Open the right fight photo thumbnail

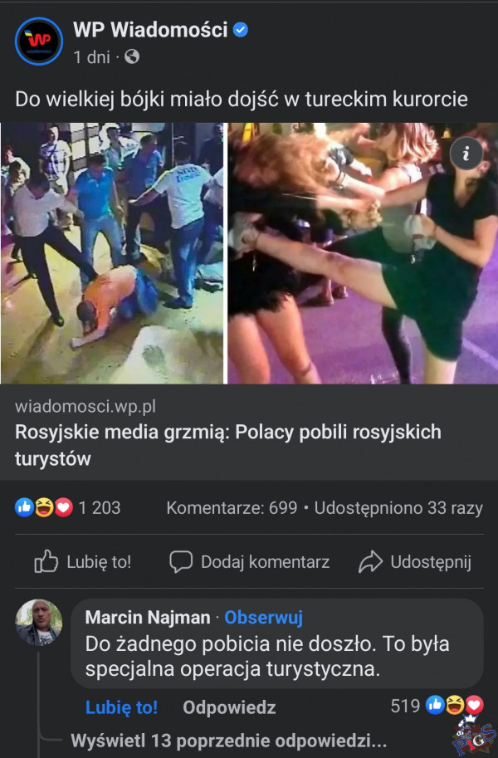(363, 253)
